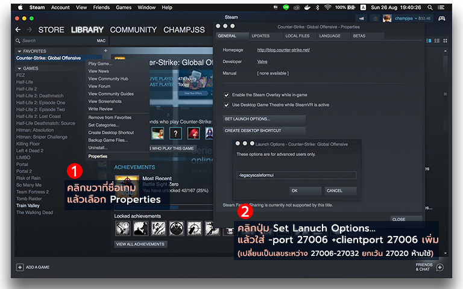The height and width of the screenshot is (289, 463).
Task: Switch to library list view icon
Action: click(x=437, y=41)
